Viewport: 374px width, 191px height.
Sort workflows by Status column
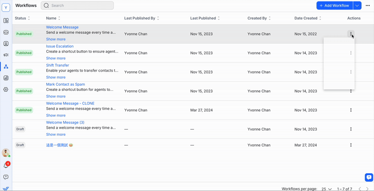pyautogui.click(x=29, y=18)
